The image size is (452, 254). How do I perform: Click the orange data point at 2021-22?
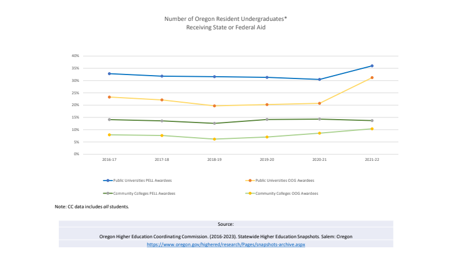click(x=372, y=78)
